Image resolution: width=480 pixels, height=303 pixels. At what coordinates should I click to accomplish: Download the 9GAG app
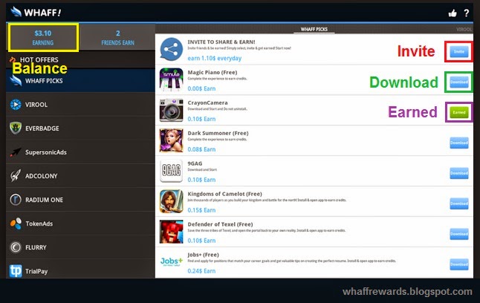click(459, 173)
